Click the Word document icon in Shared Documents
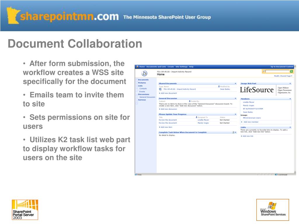This screenshot has width=299, height=224. click(160, 89)
